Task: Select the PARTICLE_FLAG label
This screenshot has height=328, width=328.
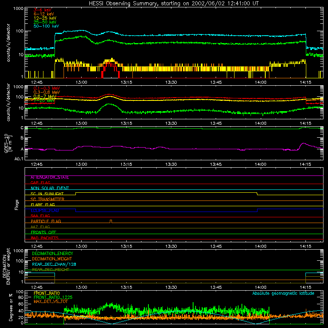Action: [x=46, y=221]
